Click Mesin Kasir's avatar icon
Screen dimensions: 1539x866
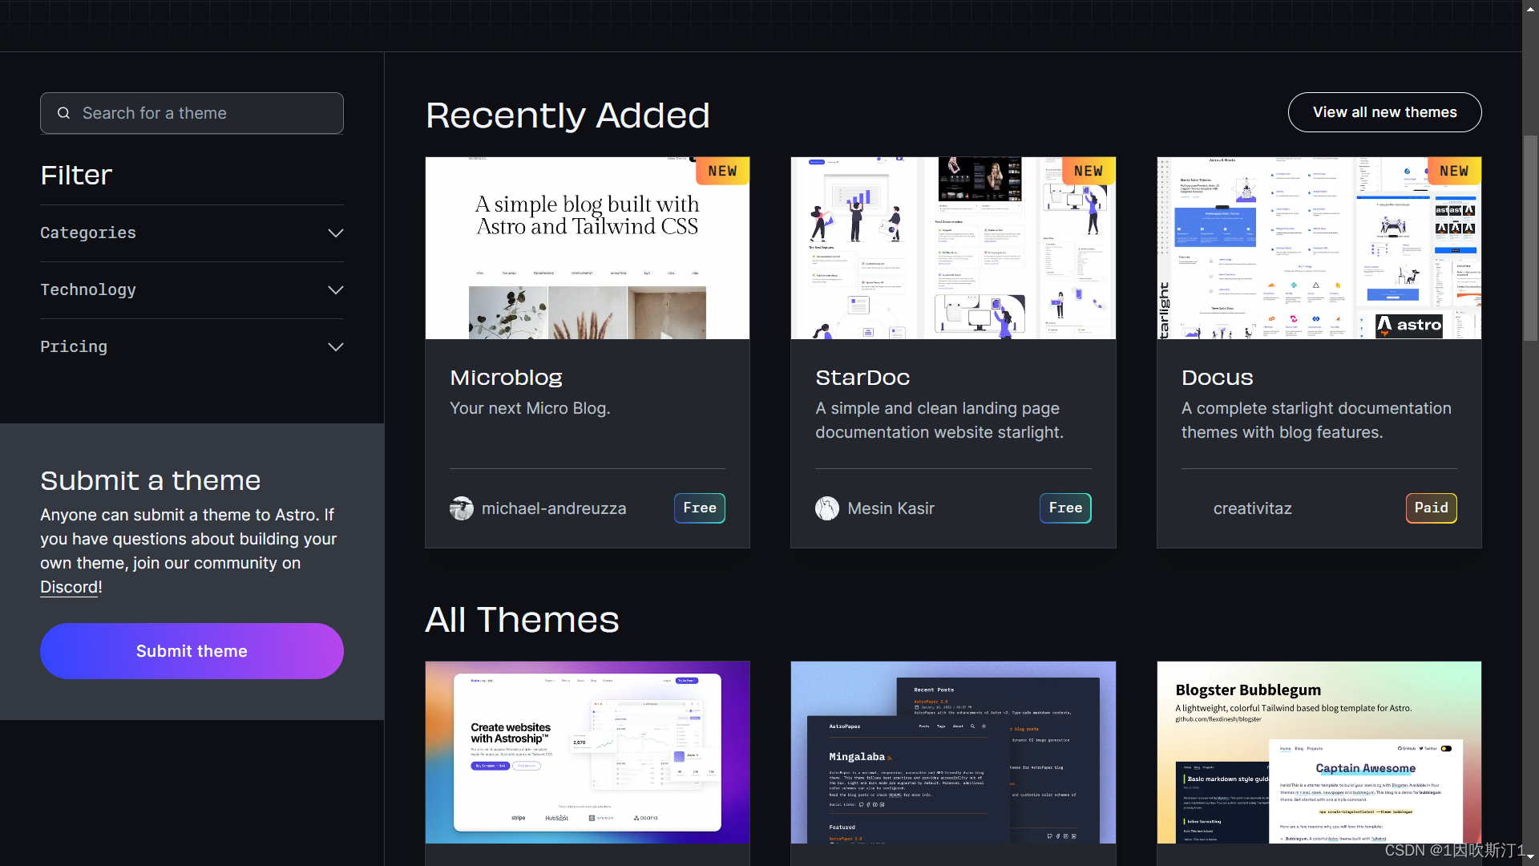point(827,508)
